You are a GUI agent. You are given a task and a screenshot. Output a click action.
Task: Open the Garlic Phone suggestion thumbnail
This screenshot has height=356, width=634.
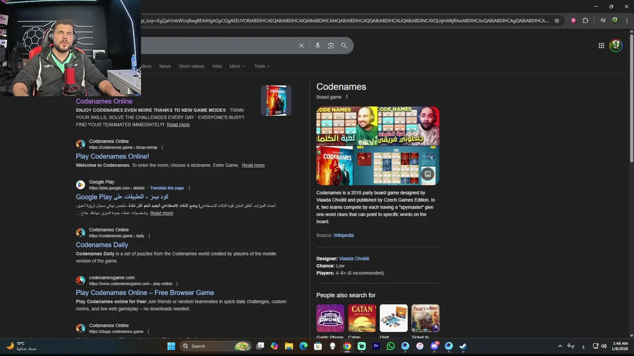[x=330, y=318]
